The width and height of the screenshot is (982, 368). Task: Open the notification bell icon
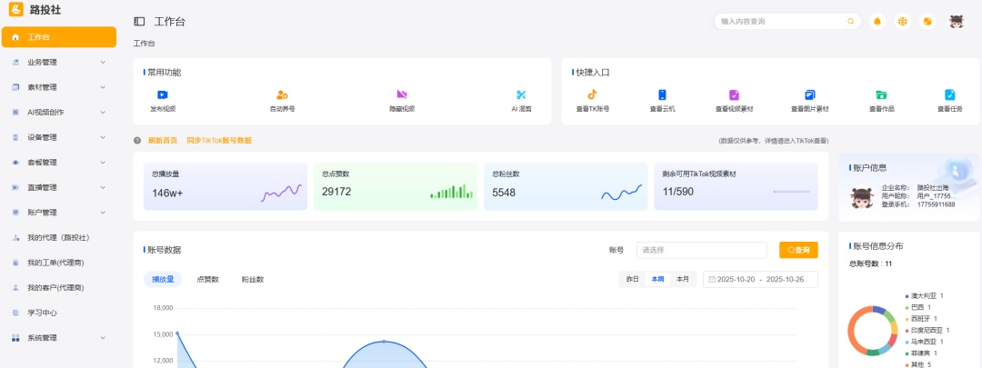(x=877, y=21)
